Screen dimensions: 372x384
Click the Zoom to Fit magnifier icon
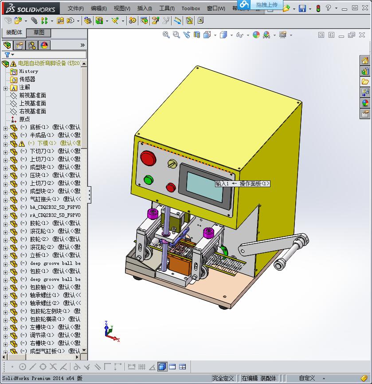(x=166, y=35)
